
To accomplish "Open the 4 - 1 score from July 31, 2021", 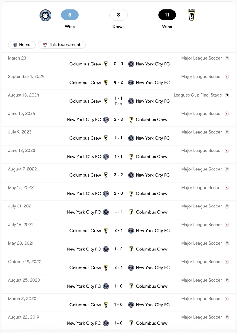I will (118, 212).
